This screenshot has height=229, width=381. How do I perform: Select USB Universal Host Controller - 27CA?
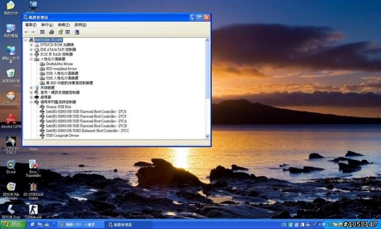tap(86, 121)
